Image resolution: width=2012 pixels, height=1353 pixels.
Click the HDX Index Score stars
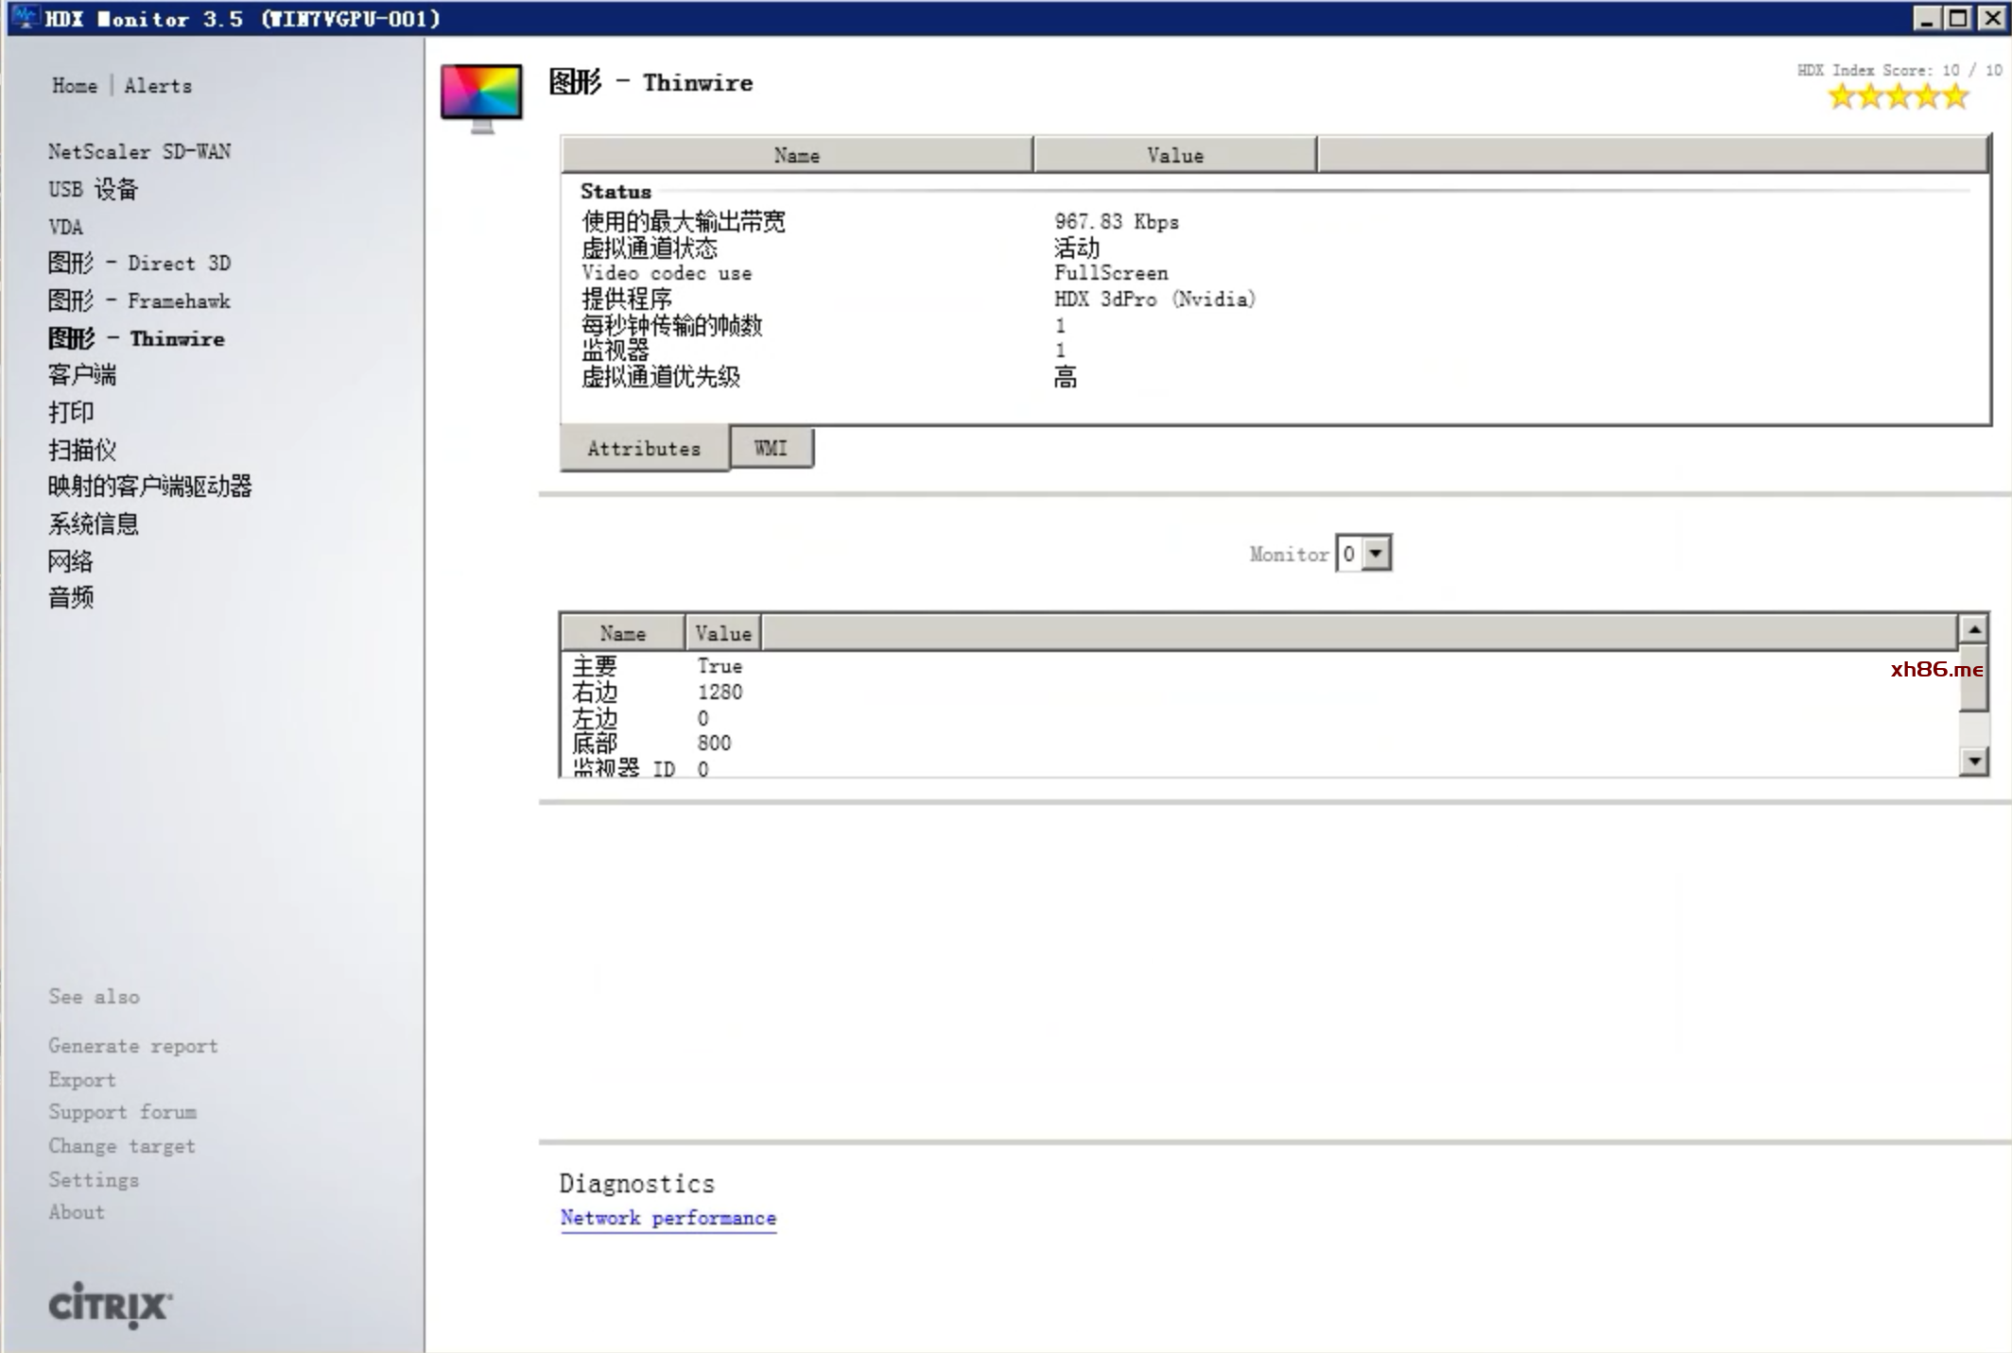coord(1898,96)
